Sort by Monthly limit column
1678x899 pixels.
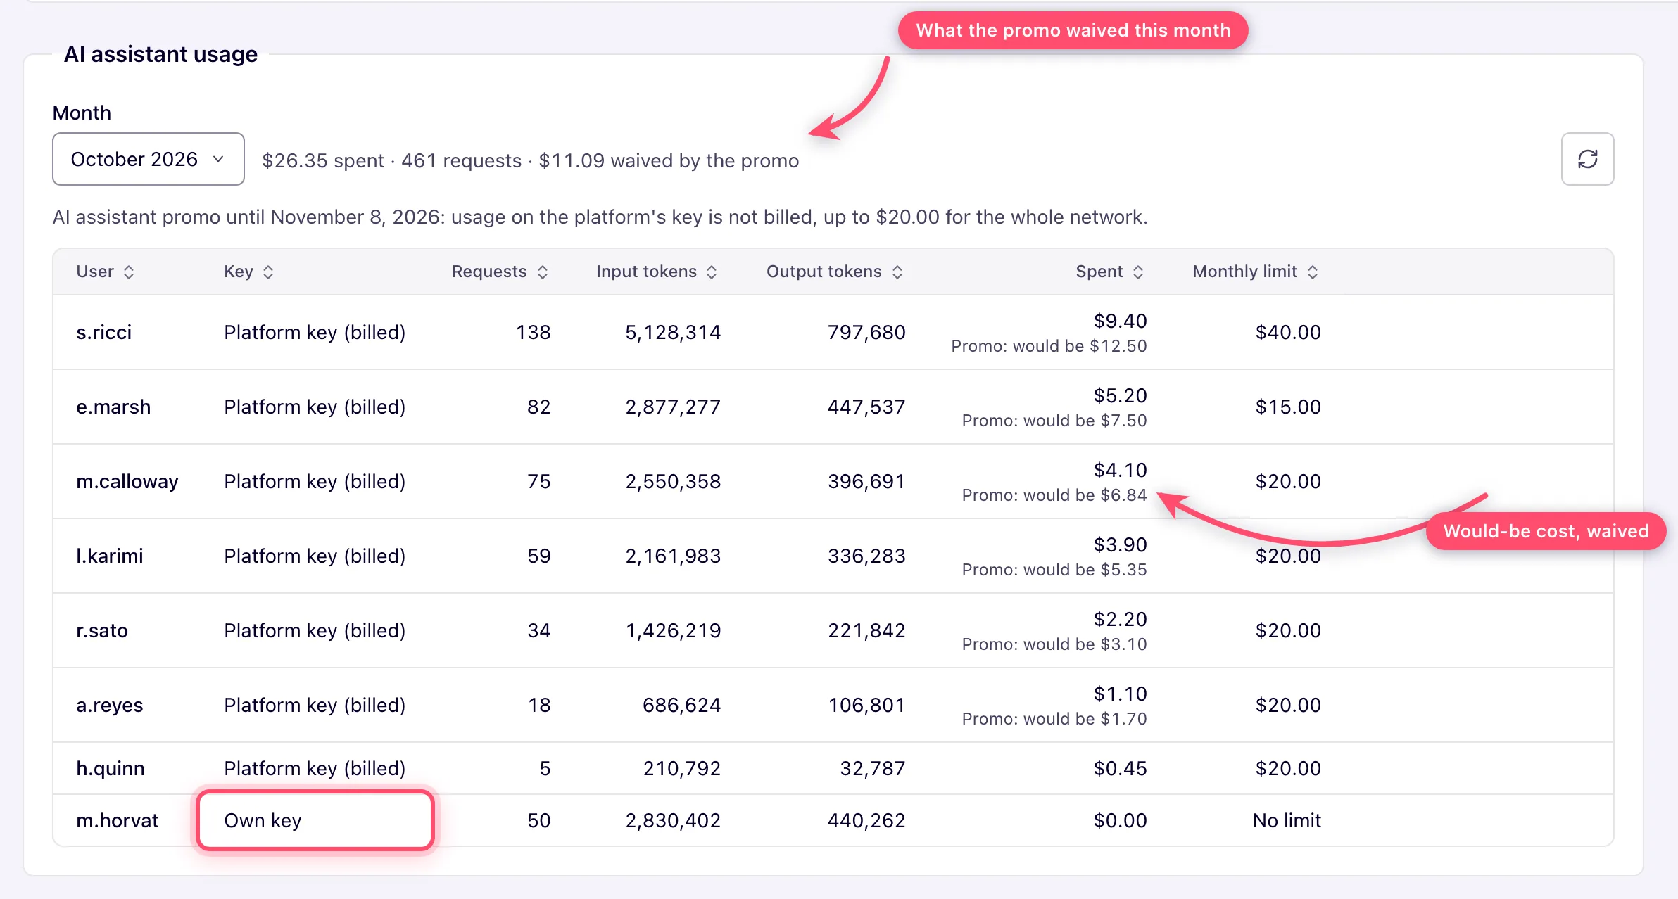pyautogui.click(x=1256, y=272)
